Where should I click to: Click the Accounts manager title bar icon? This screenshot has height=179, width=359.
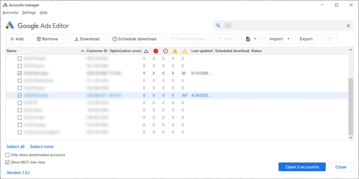(x=5, y=5)
